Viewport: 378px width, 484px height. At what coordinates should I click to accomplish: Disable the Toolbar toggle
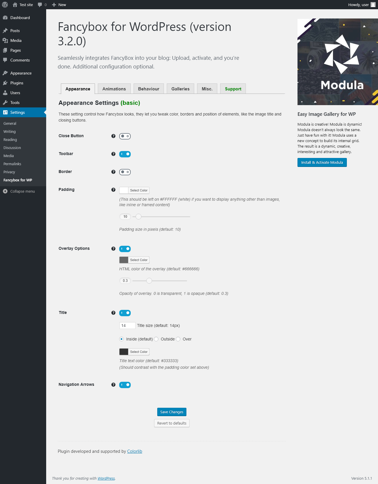pyautogui.click(x=125, y=154)
